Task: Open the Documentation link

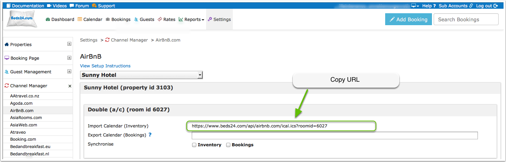Action: (25, 6)
